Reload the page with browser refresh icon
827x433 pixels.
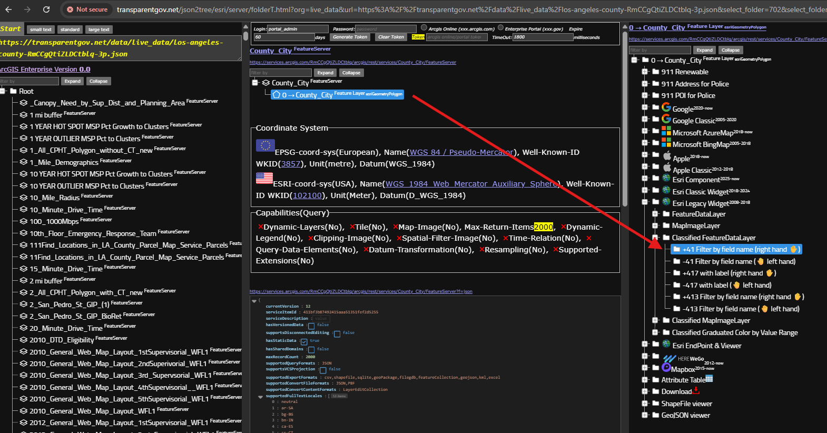pos(46,9)
